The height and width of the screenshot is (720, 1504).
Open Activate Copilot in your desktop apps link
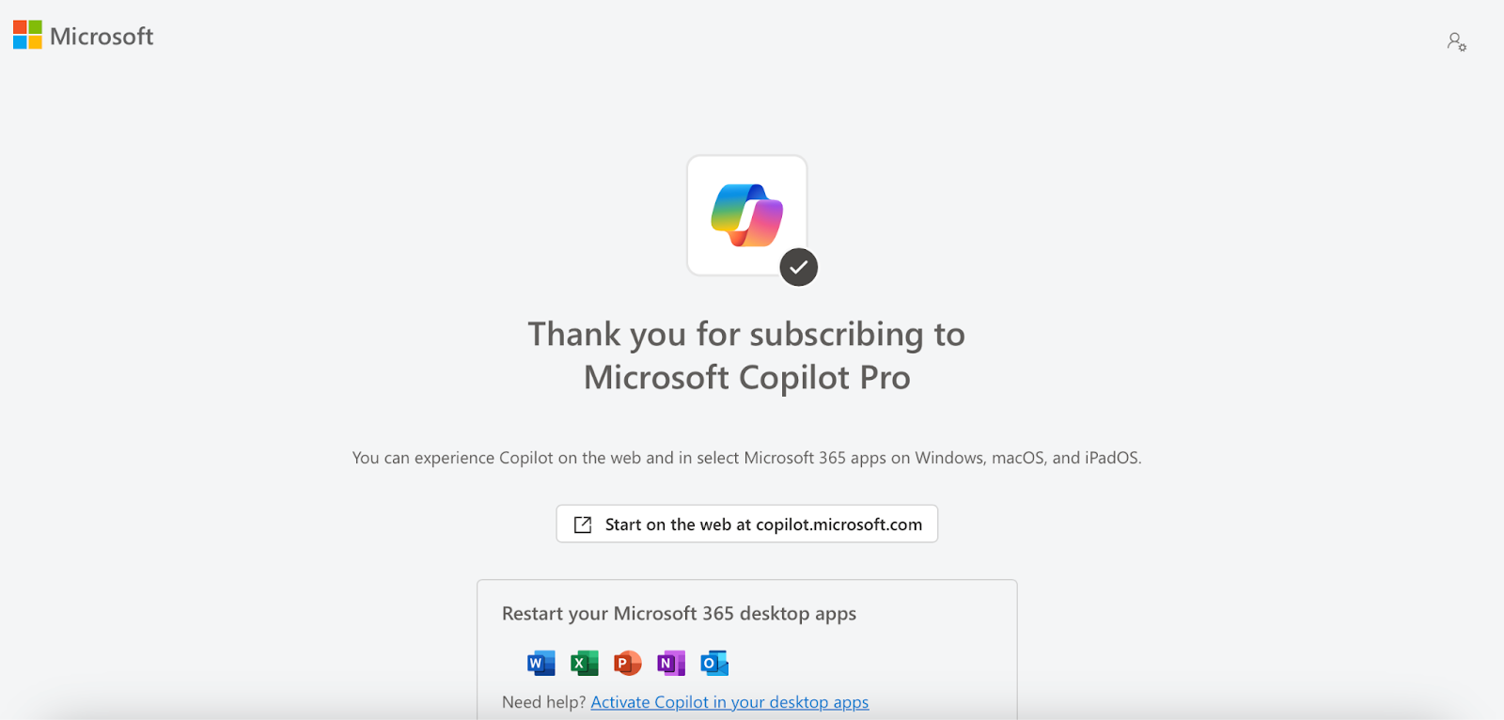pos(729,702)
